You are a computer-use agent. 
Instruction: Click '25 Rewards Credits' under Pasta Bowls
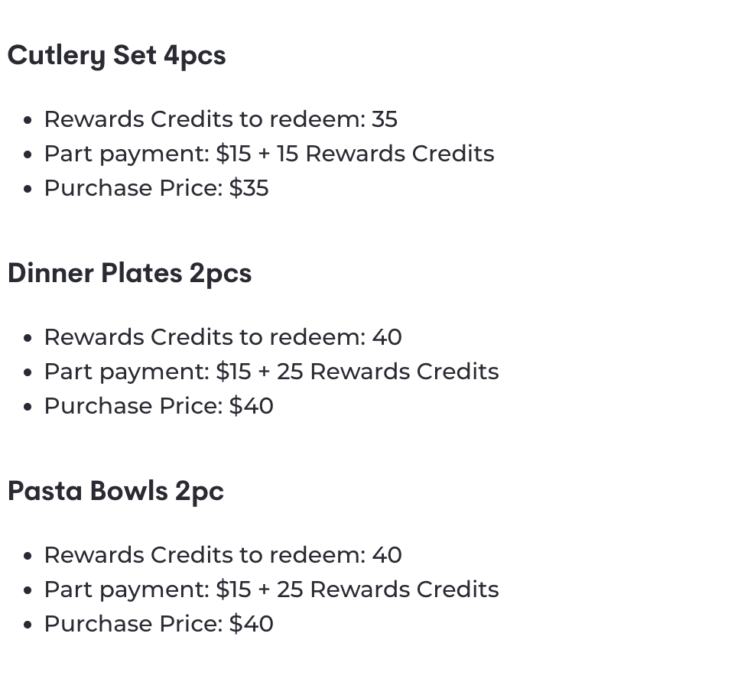pos(388,589)
